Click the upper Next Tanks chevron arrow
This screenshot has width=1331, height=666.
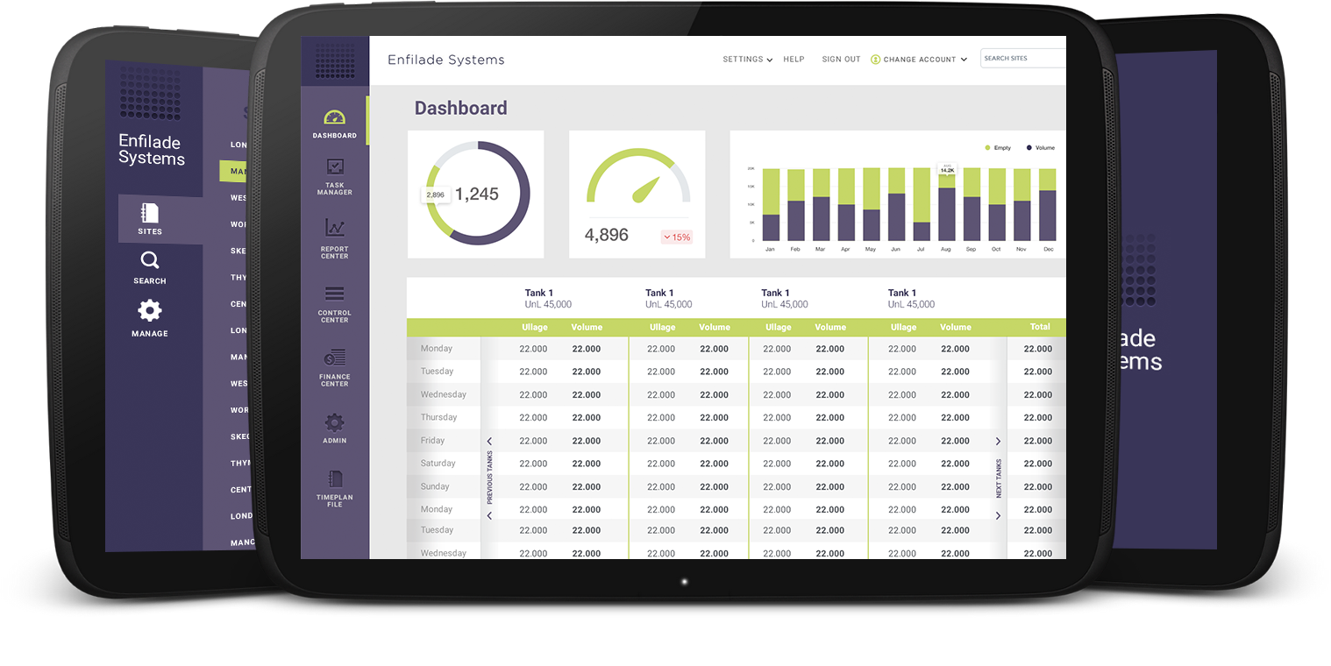[998, 442]
